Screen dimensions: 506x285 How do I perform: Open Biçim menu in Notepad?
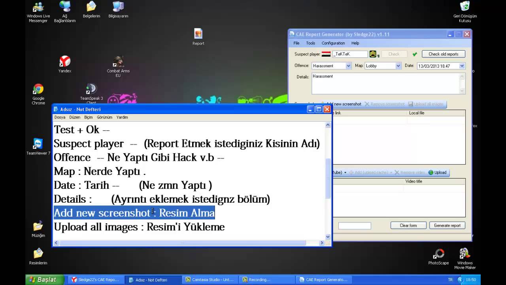point(89,117)
